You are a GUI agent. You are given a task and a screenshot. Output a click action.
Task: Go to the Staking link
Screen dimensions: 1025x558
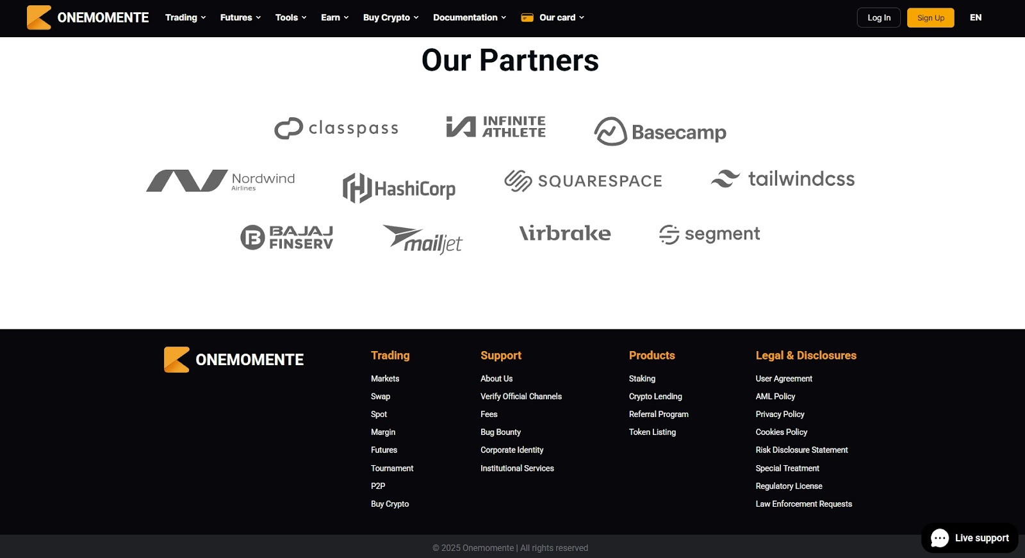coord(642,379)
